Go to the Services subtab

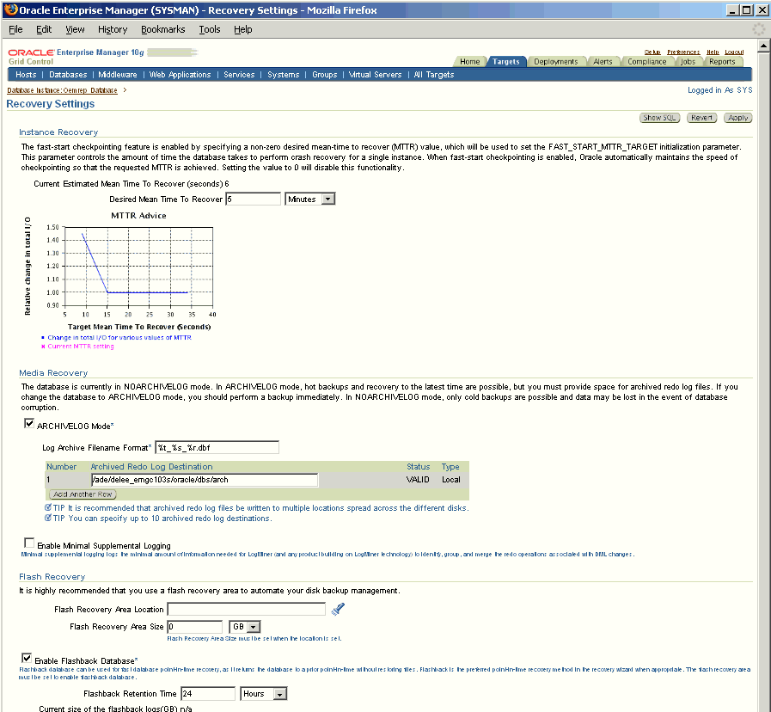(x=239, y=75)
